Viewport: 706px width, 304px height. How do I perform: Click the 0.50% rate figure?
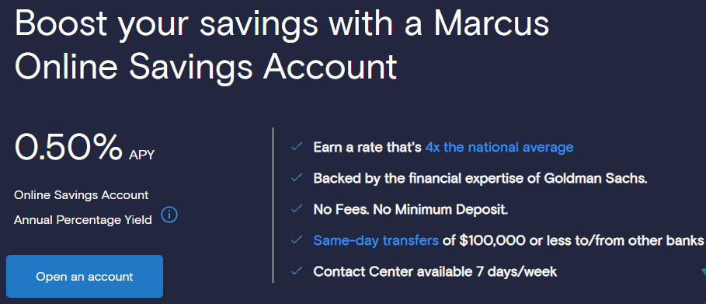click(68, 147)
